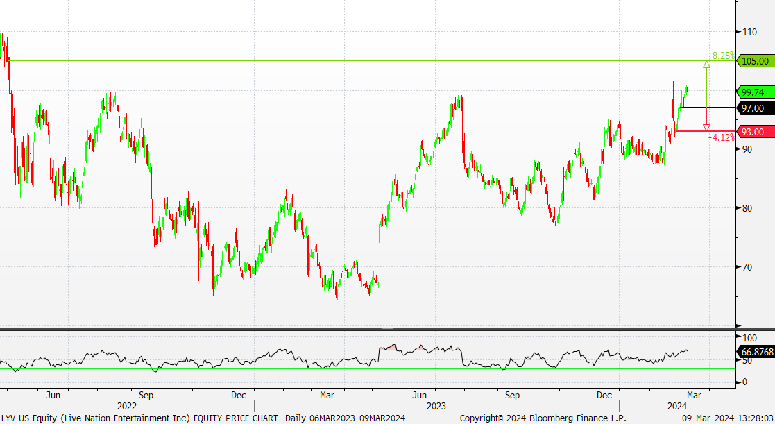Image resolution: width=775 pixels, height=424 pixels.
Task: Select the short red 93.00 horizontal level line
Action: coord(706,131)
